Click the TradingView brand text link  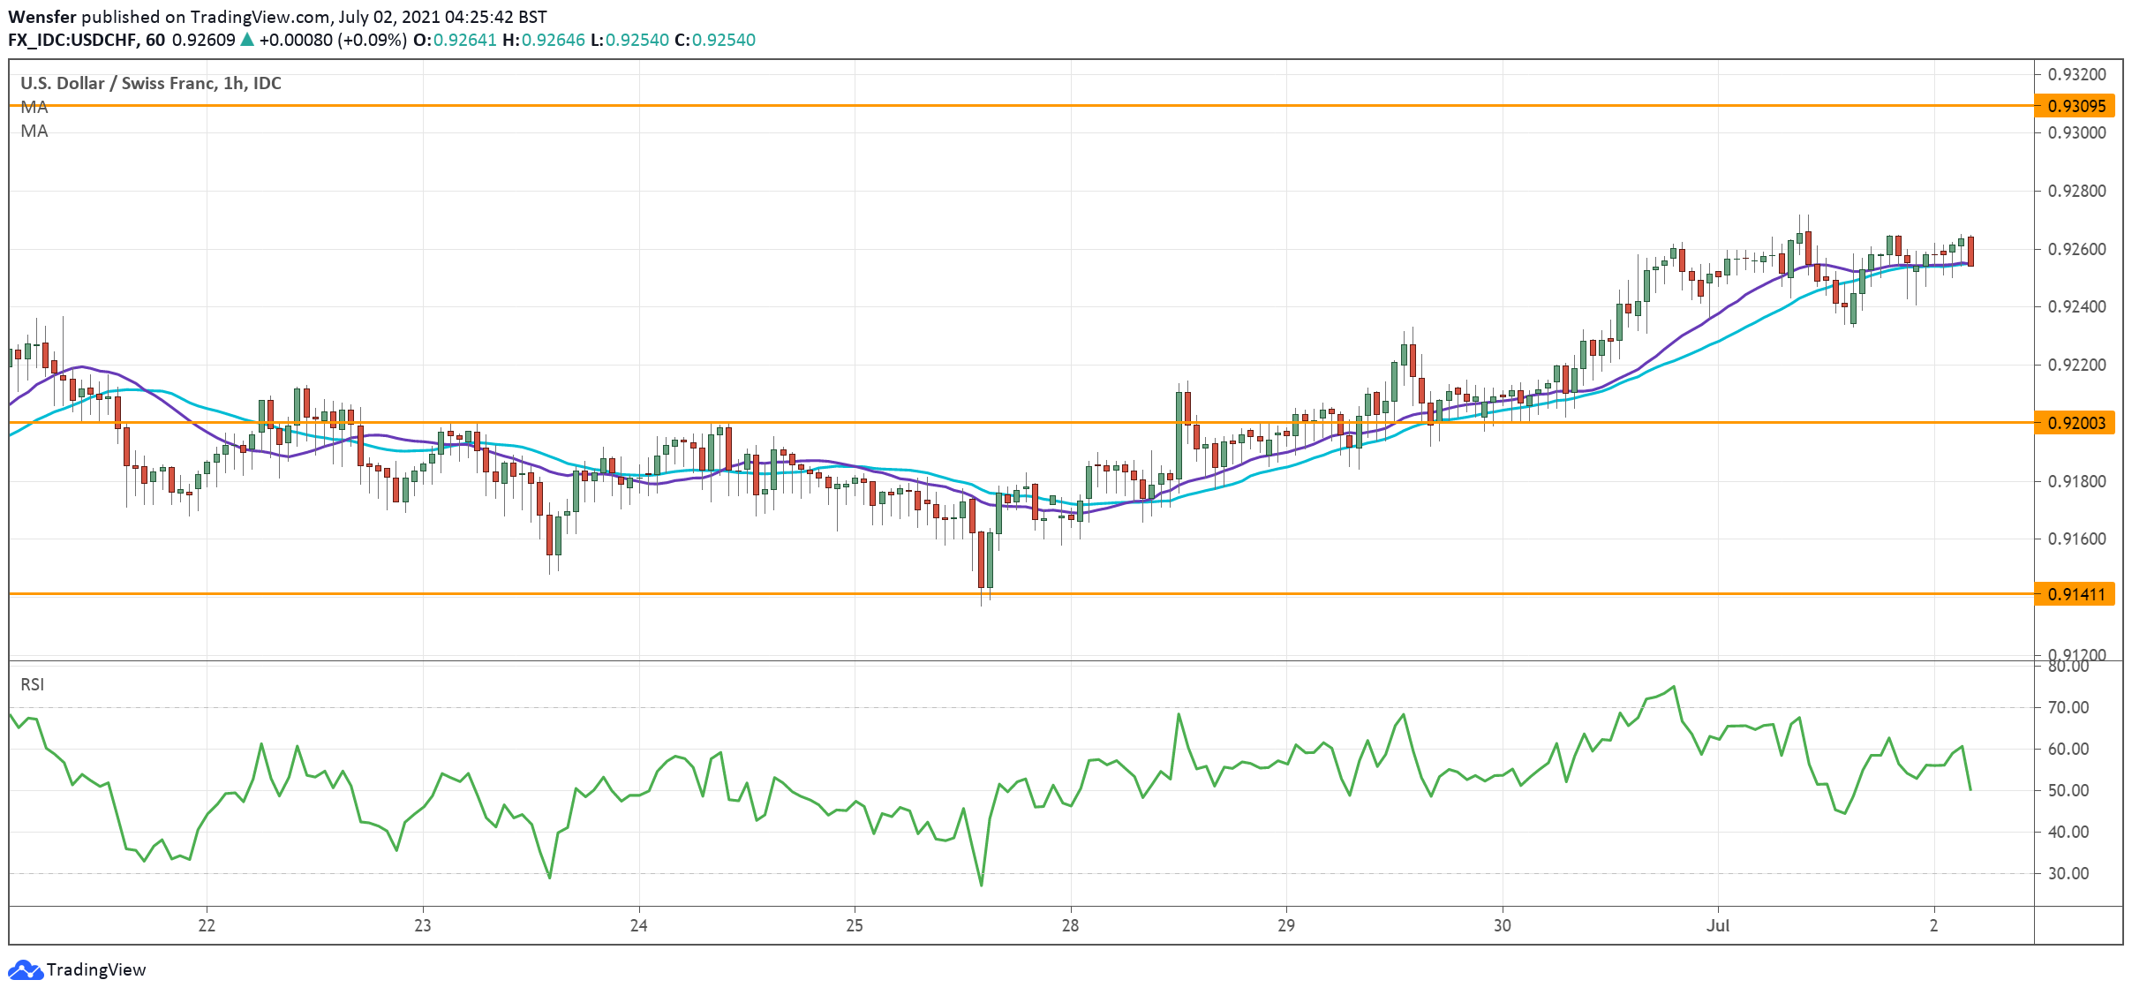click(x=95, y=969)
